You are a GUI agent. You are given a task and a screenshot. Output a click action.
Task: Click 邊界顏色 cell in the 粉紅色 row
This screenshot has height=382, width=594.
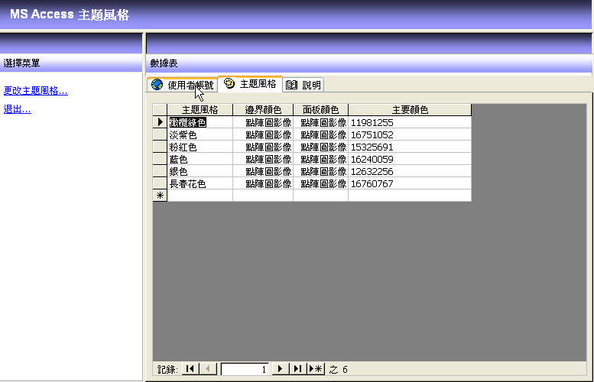263,147
